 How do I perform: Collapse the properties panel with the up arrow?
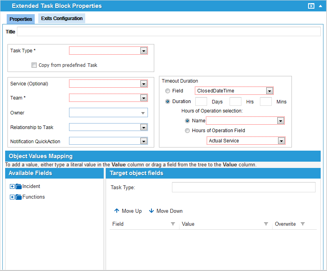tap(321, 6)
